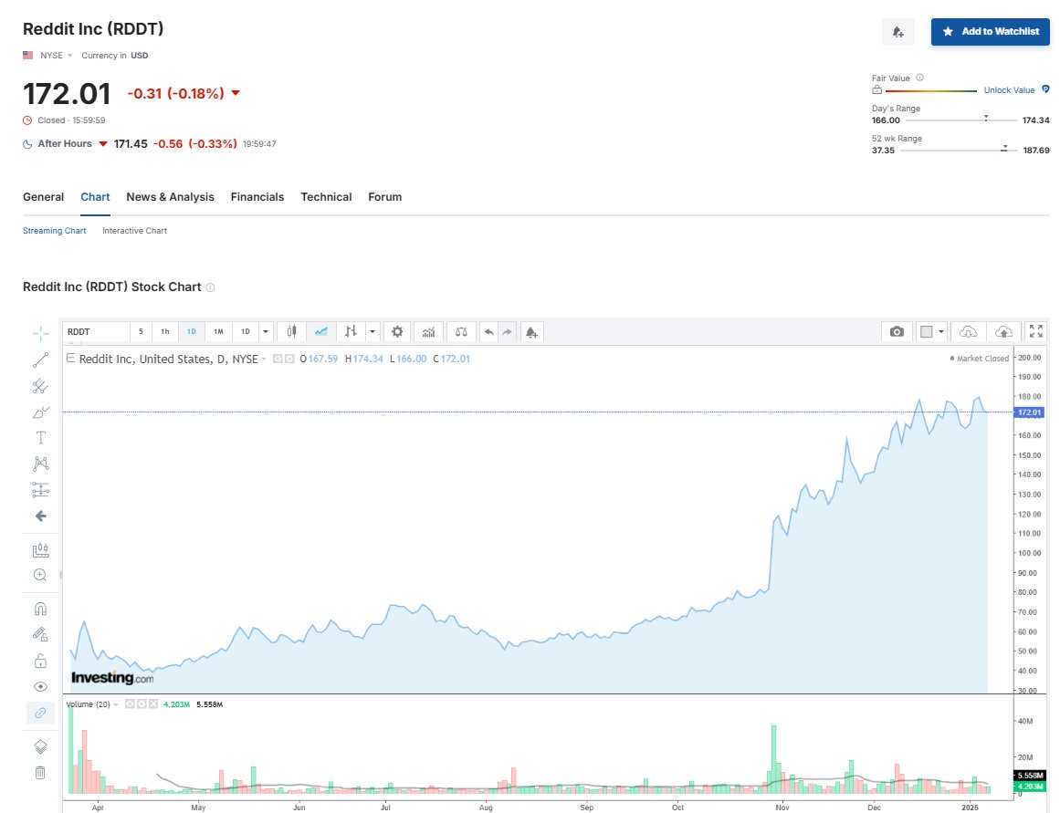1060x813 pixels.
Task: Select the brush drawing tool
Action: (x=40, y=412)
